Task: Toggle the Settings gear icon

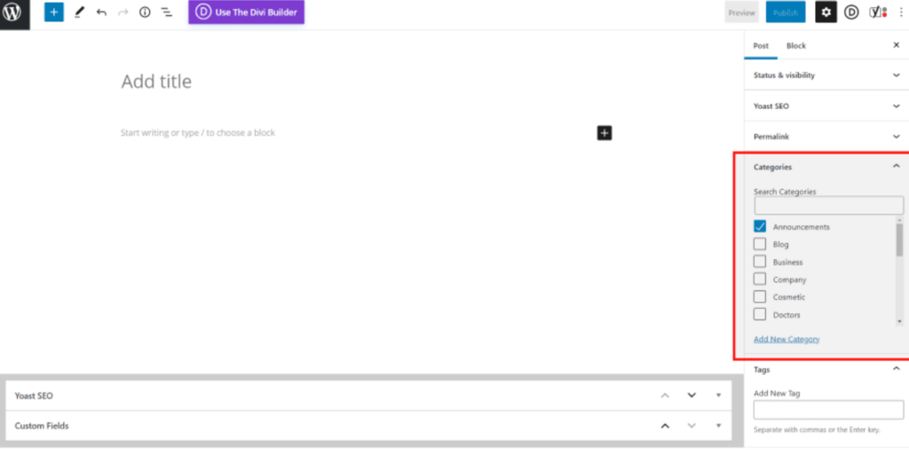Action: click(826, 12)
